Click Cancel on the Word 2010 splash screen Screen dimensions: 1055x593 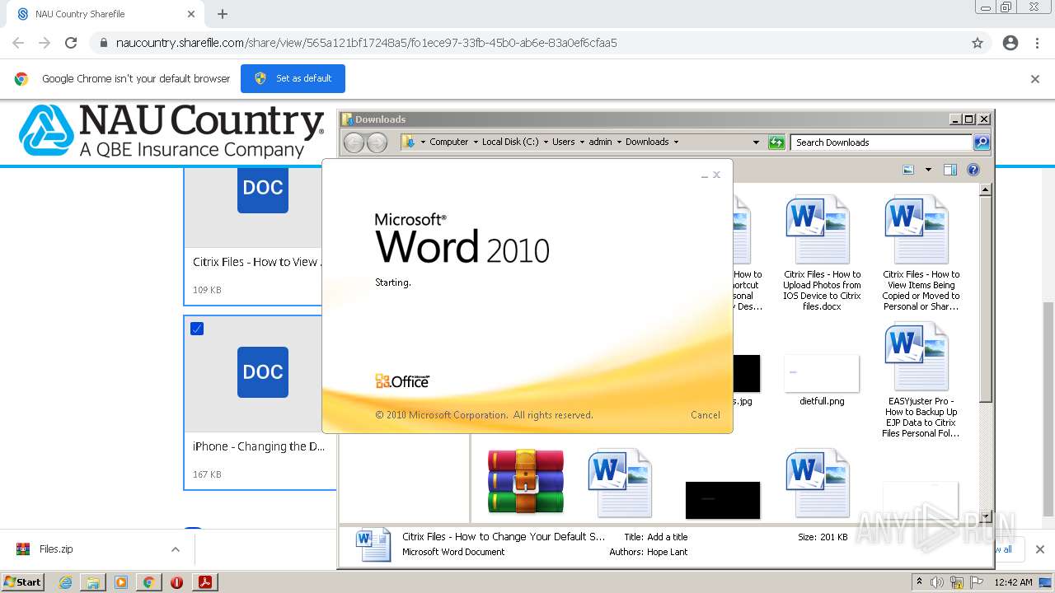click(705, 415)
